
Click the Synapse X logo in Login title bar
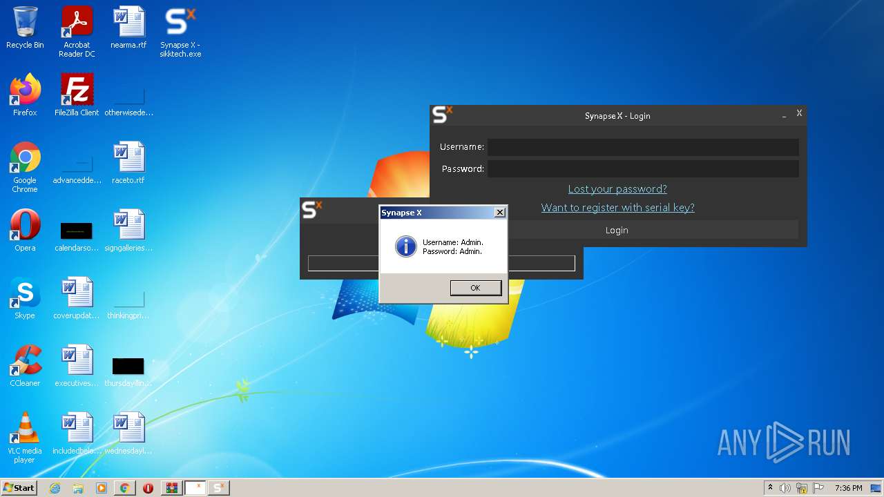[442, 115]
